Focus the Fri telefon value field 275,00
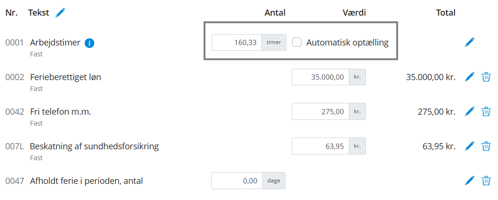498x200 pixels. 320,111
